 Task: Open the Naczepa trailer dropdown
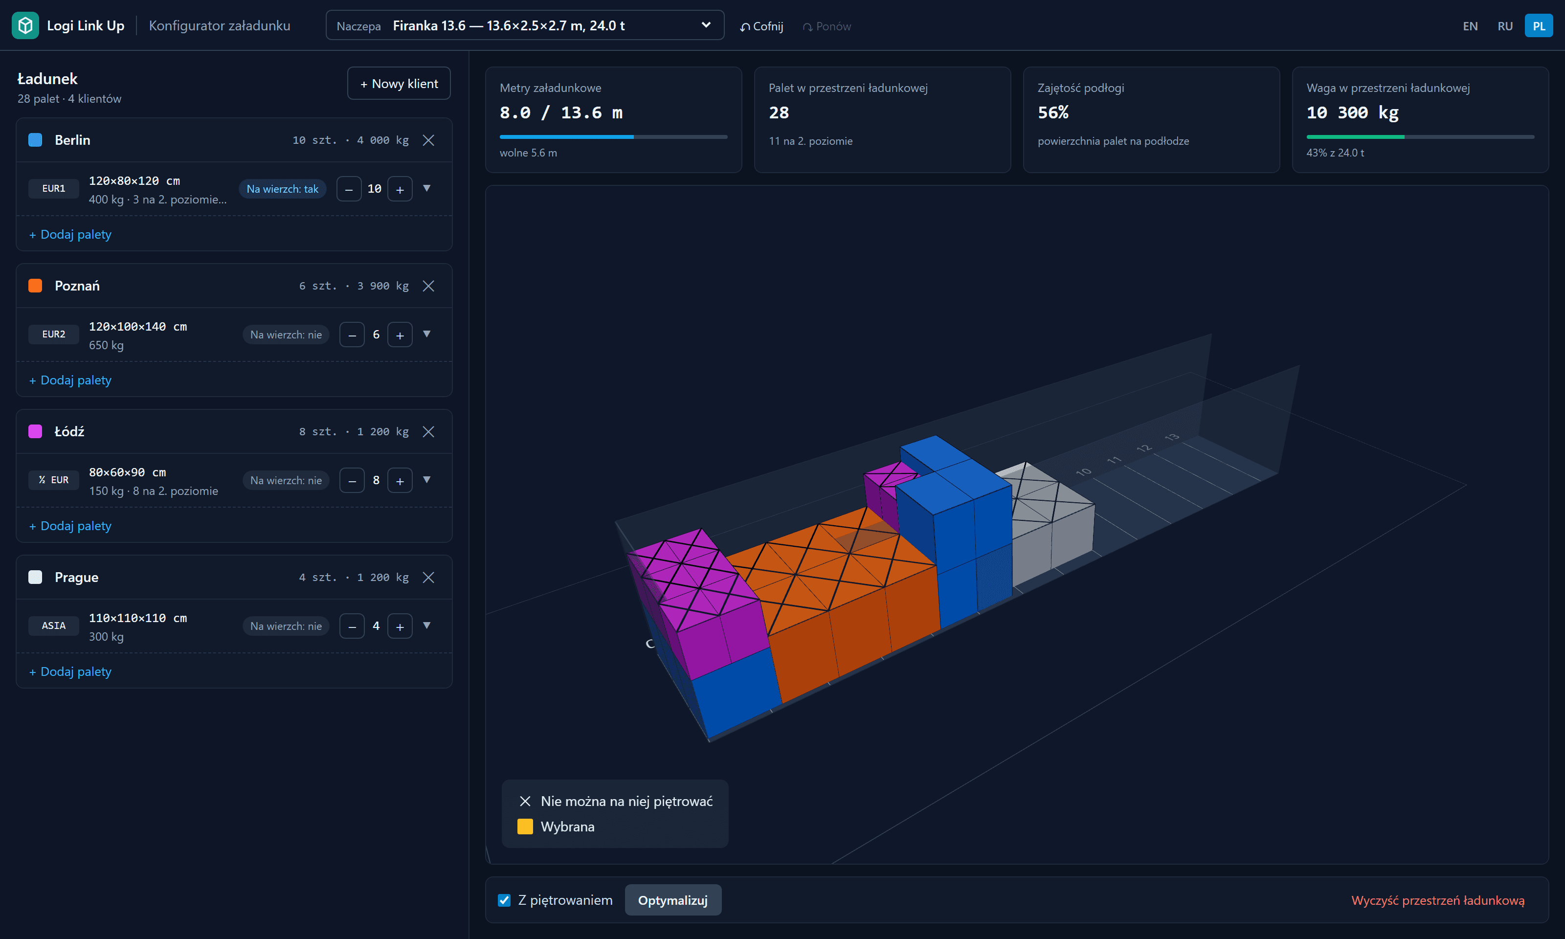pyautogui.click(x=525, y=25)
